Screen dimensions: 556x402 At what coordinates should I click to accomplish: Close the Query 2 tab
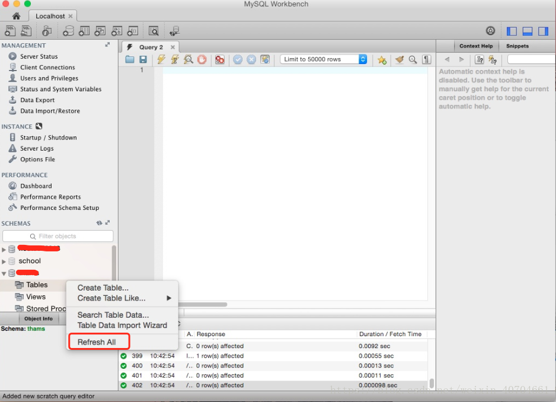point(172,47)
